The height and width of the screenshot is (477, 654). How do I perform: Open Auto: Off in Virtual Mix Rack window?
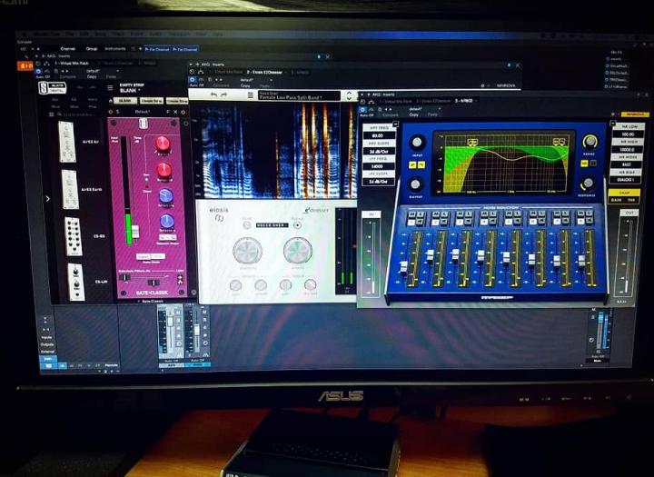click(43, 77)
